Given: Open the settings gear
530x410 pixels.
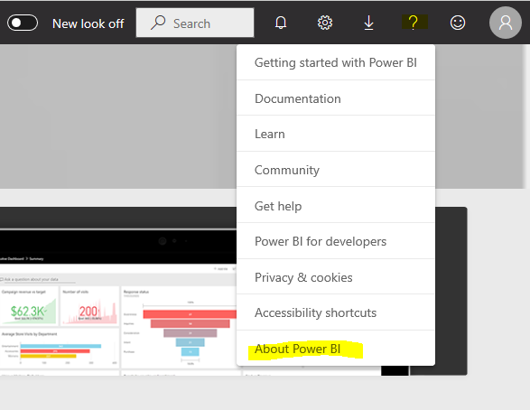Looking at the screenshot, I should pyautogui.click(x=325, y=23).
